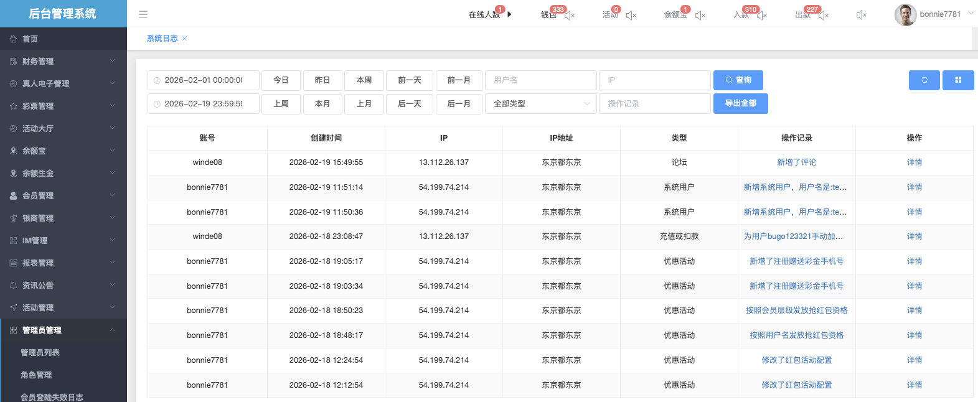978x402 pixels.
Task: Expand the 财务管理 sidebar menu
Action: pyautogui.click(x=63, y=62)
